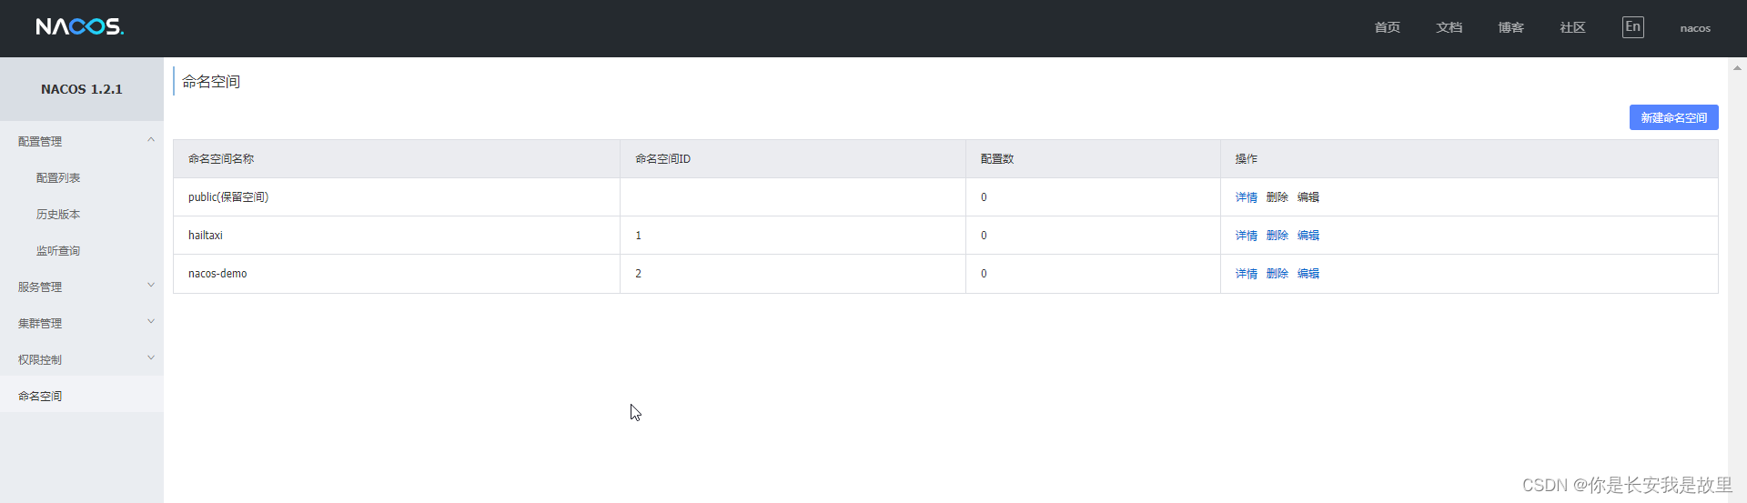Click the scrollbar up arrow

1737,67
